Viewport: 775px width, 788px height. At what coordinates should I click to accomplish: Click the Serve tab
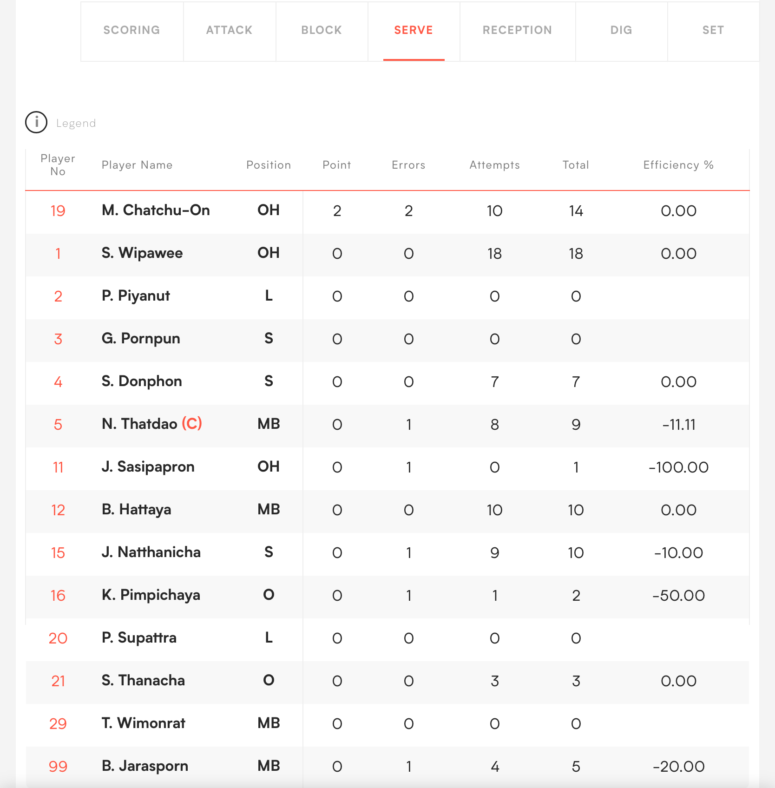click(x=414, y=31)
